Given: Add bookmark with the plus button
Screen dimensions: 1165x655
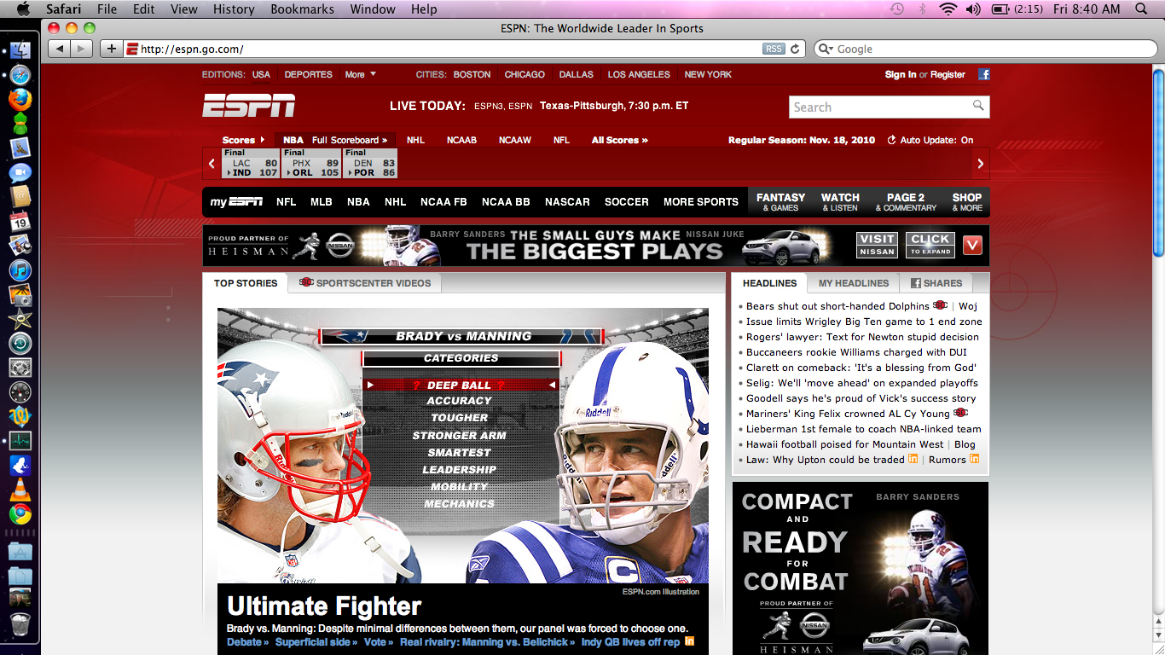Looking at the screenshot, I should coord(111,49).
